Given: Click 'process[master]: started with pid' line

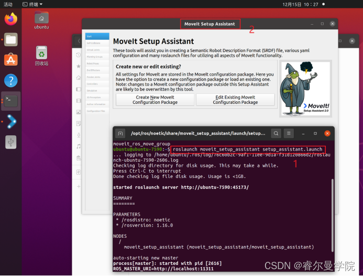Looking at the screenshot, I should coord(168,263).
